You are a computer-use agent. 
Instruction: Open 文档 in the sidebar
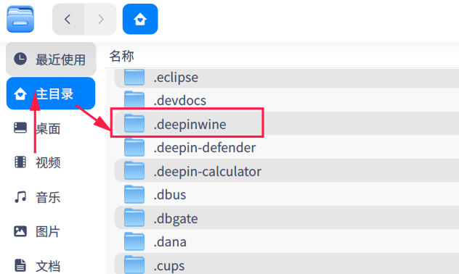(51, 265)
